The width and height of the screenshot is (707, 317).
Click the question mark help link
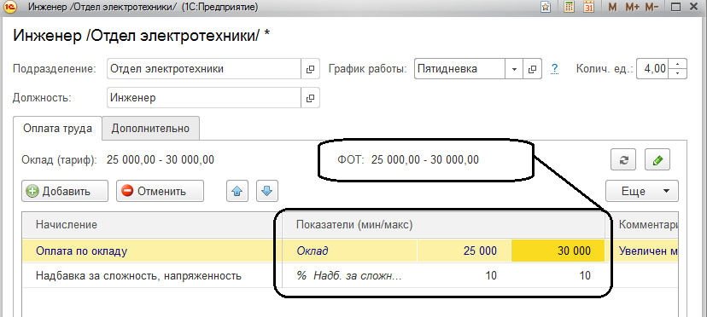(x=555, y=69)
